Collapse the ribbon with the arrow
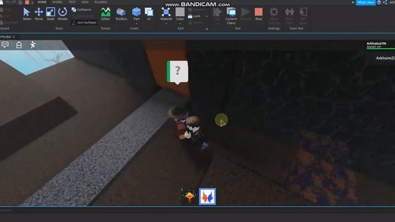 tap(352, 2)
